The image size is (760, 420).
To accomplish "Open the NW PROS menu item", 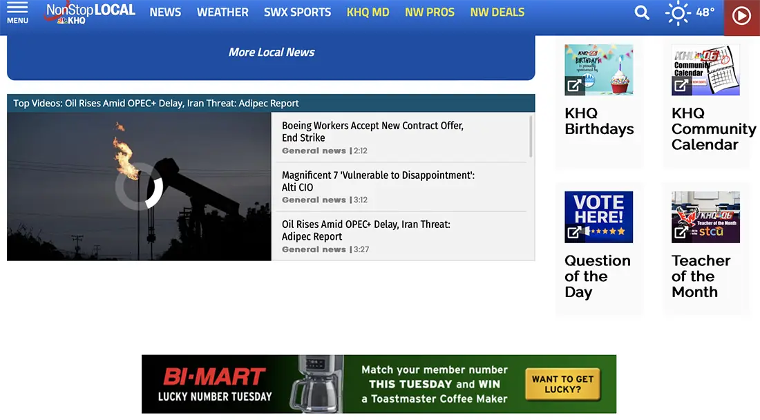I will tap(430, 12).
